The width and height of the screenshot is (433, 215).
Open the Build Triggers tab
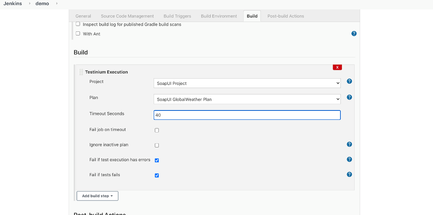coord(177,16)
